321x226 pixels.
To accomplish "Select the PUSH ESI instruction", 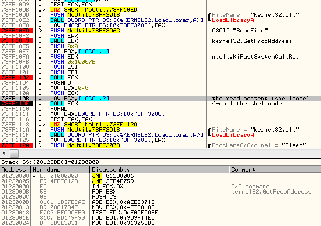I will pyautogui.click(x=64, y=67).
